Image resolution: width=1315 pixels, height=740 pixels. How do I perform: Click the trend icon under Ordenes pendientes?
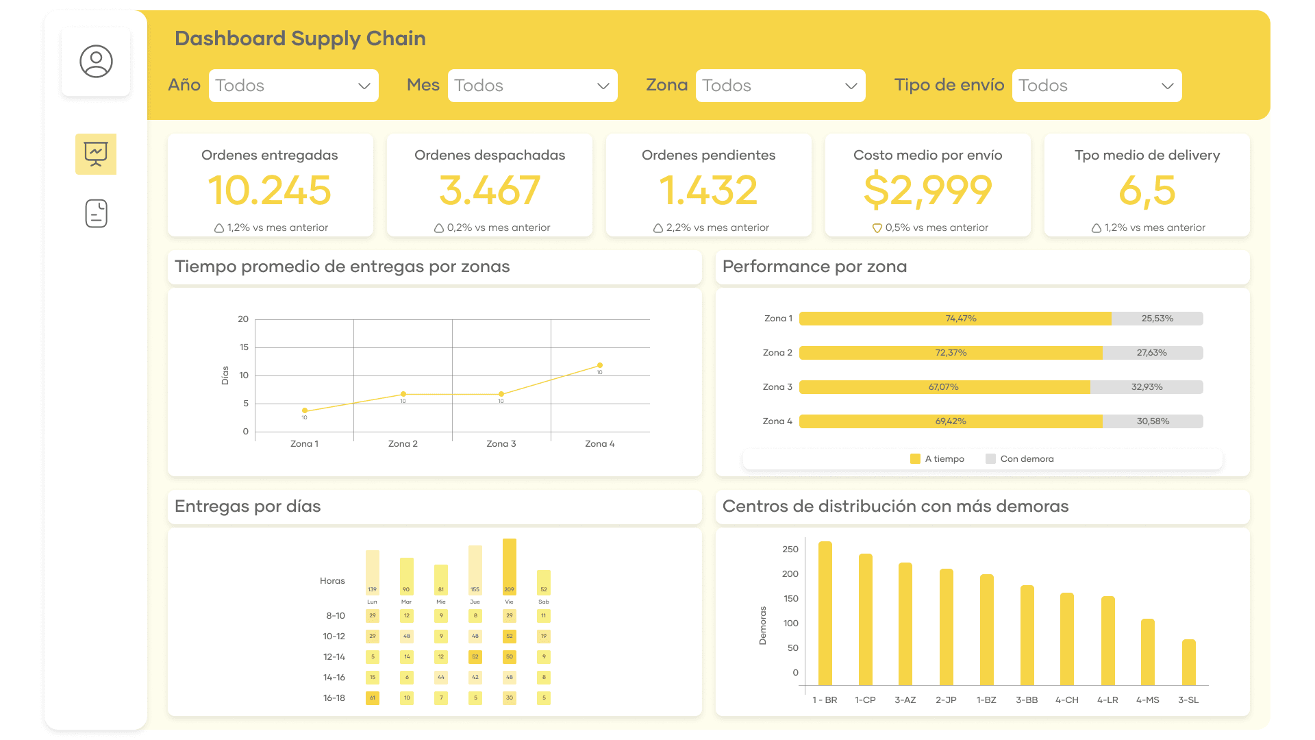657,228
